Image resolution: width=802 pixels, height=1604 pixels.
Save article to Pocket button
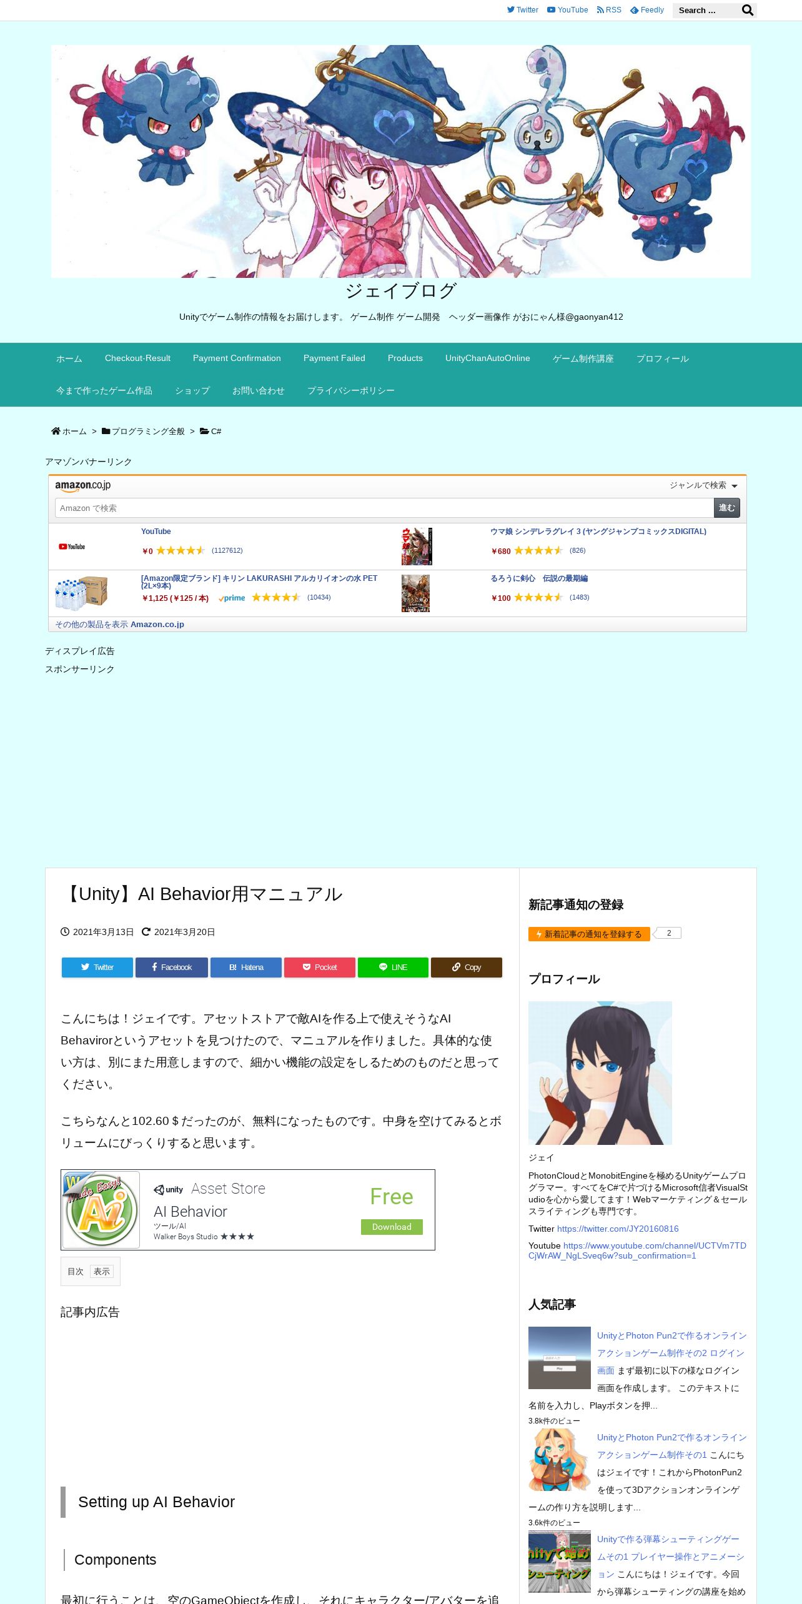[x=320, y=968]
